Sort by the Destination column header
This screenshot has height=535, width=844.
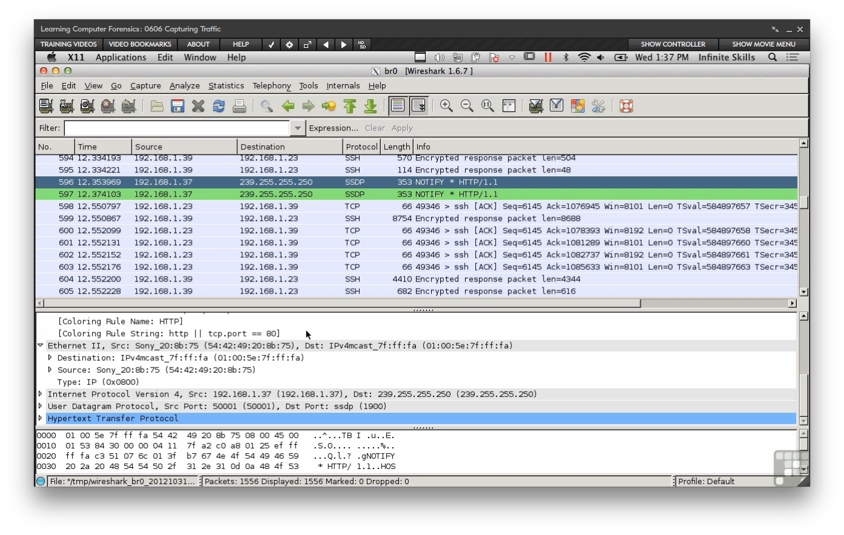(290, 146)
